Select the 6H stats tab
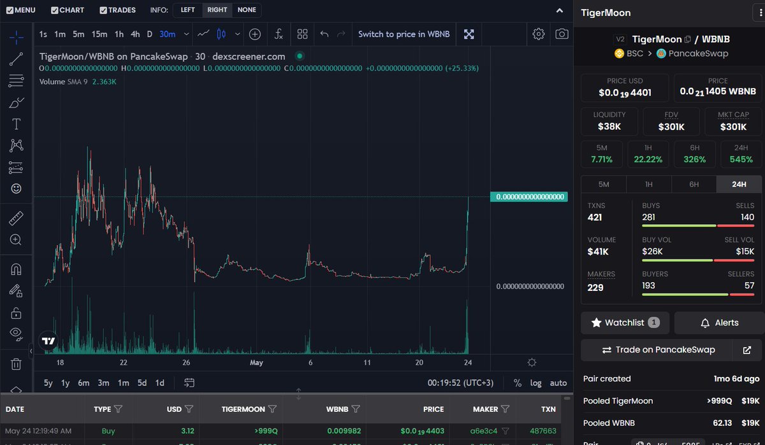 [x=694, y=184]
